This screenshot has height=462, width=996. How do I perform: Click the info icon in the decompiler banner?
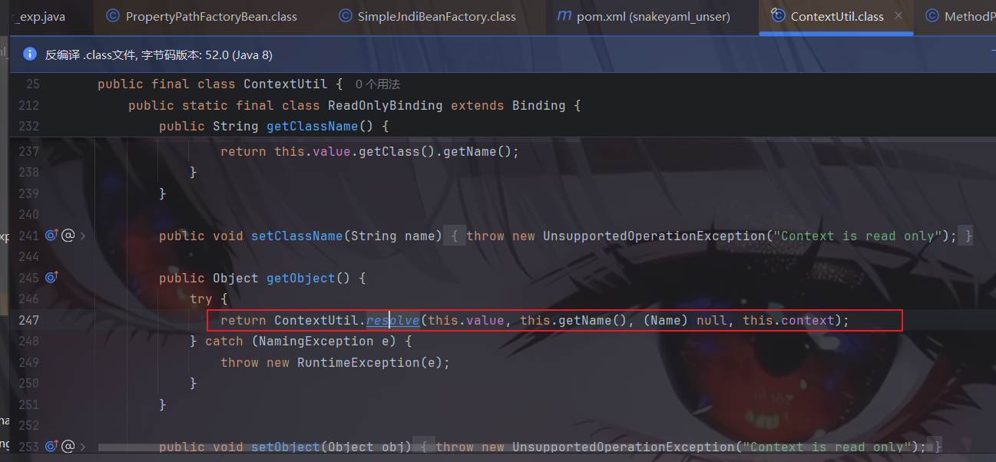click(30, 54)
